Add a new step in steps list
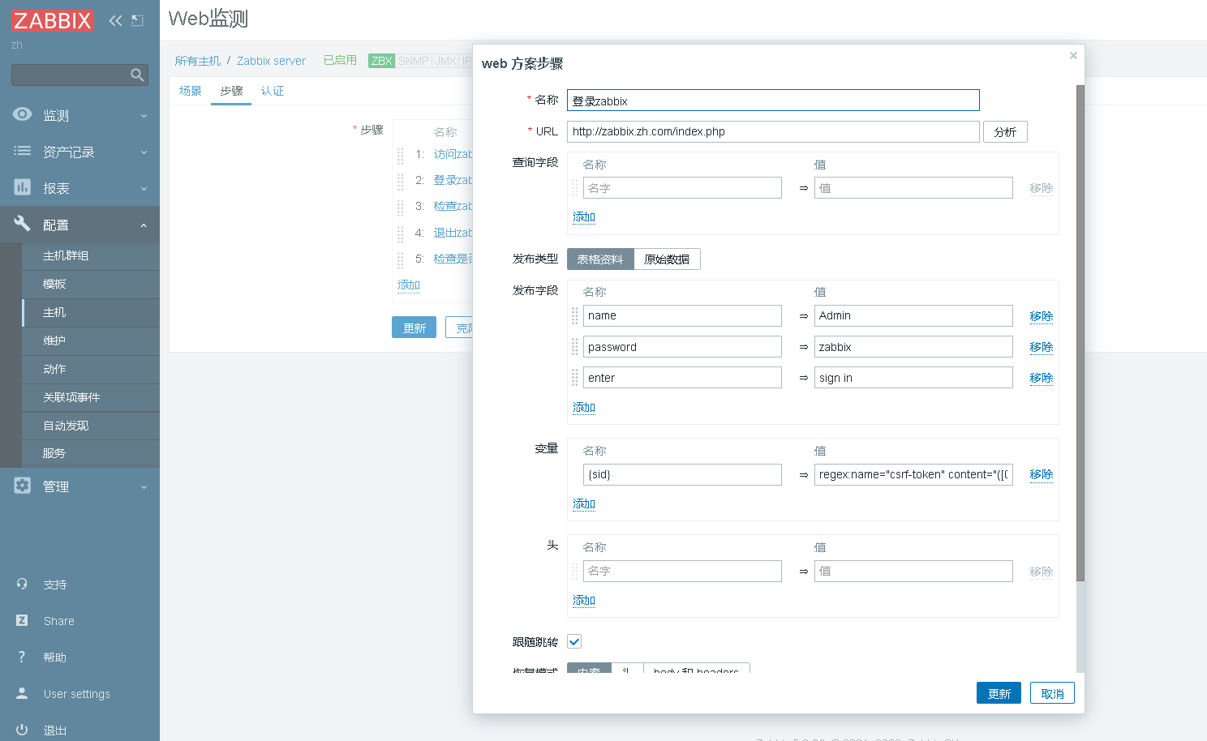 pyautogui.click(x=409, y=285)
